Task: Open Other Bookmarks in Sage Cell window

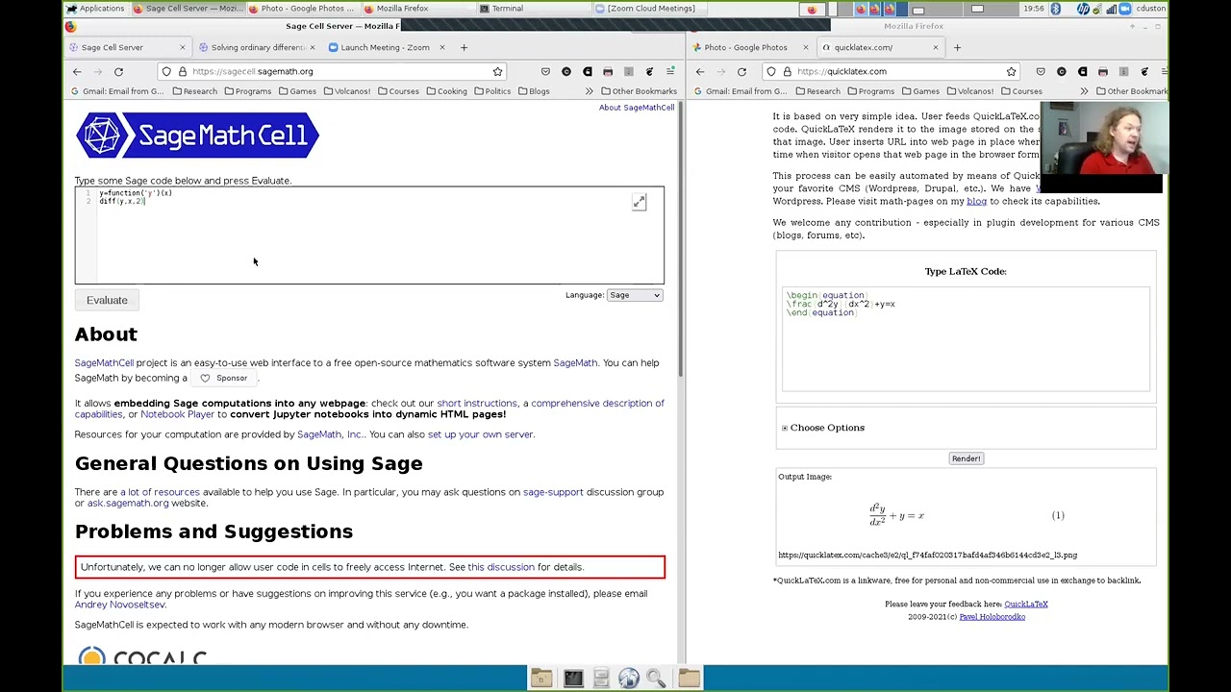Action: (639, 91)
